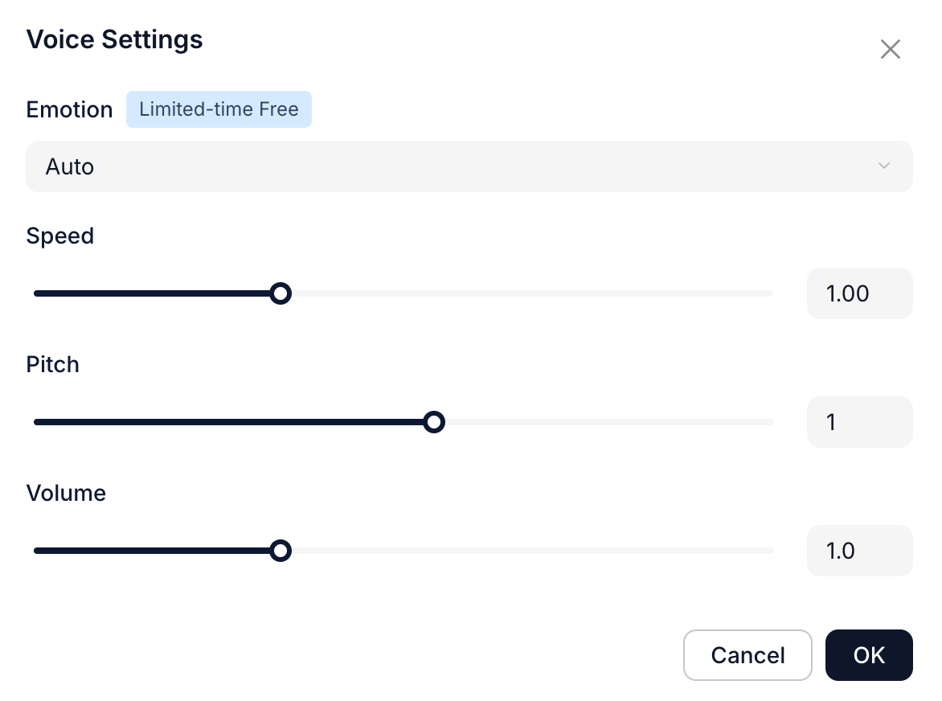Click the Pitch label text
Viewport: 942px width, 701px height.
[x=53, y=364]
